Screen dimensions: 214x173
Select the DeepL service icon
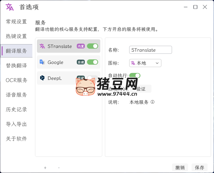tap(42, 78)
